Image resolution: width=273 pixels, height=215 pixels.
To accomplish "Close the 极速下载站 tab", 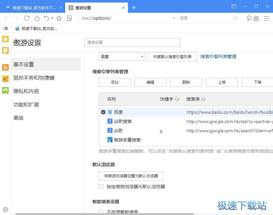I will [x=61, y=8].
